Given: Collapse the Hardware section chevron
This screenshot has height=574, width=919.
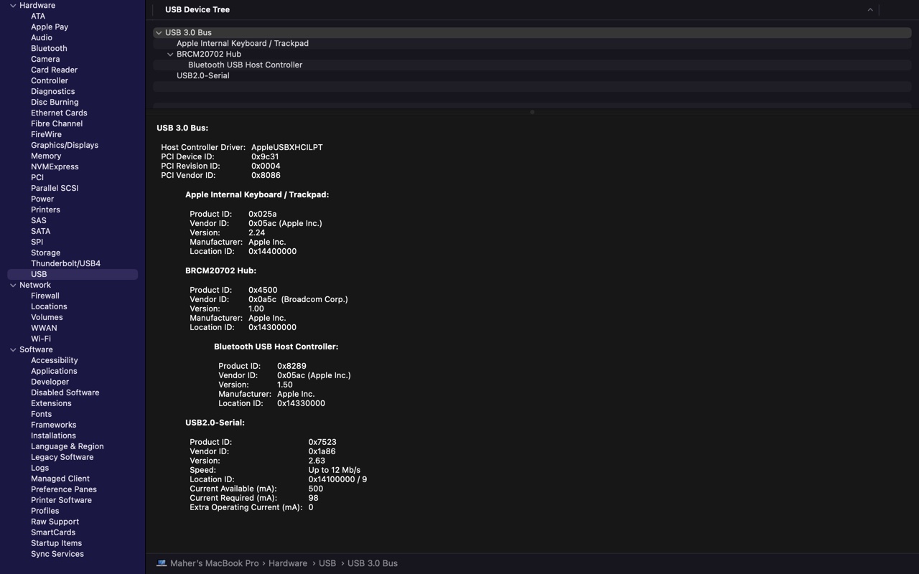Looking at the screenshot, I should (13, 6).
